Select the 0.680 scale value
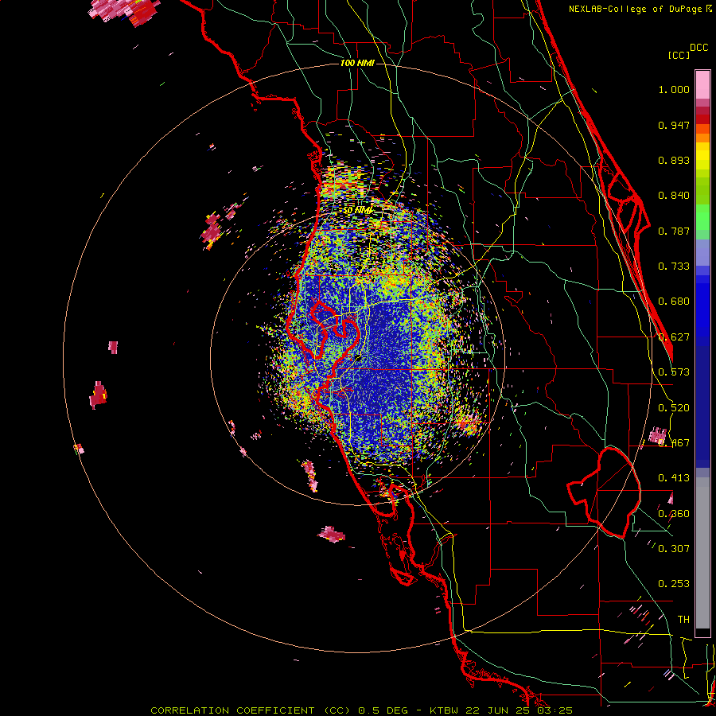 point(674,302)
